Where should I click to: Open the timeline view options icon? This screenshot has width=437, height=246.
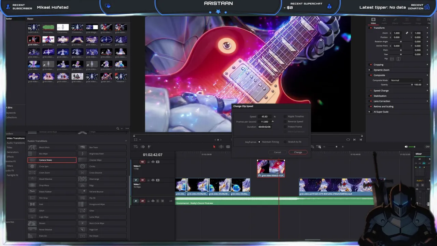(136, 147)
